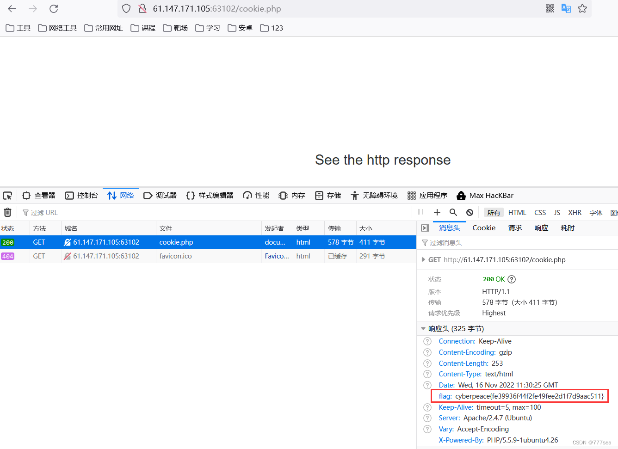Toggle the 字体 fonts request filter
Image resolution: width=618 pixels, height=449 pixels.
596,213
